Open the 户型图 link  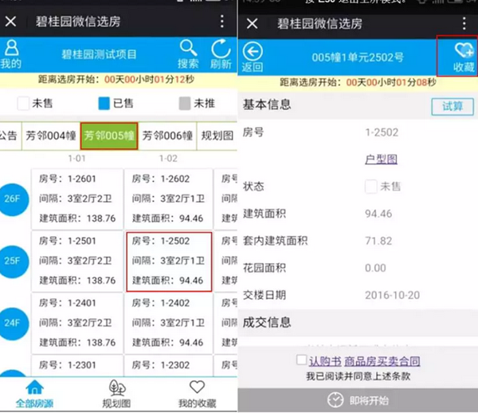click(x=381, y=159)
